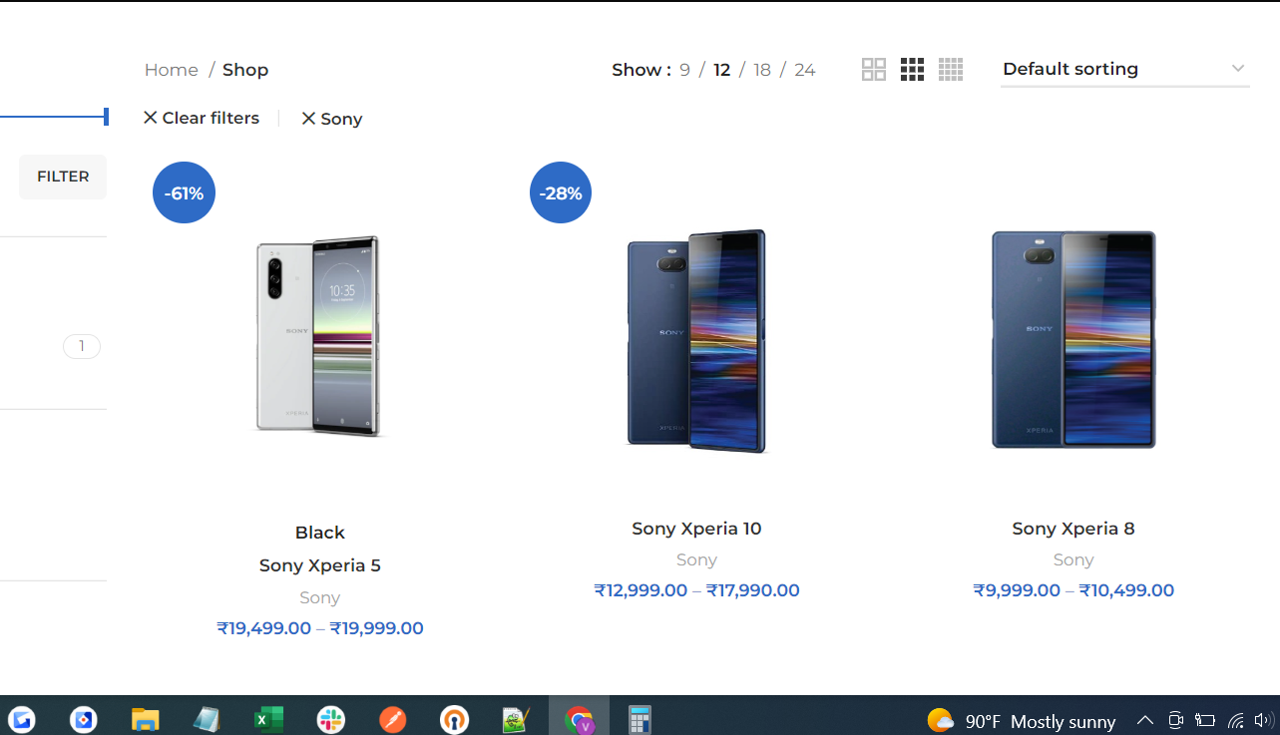1280x735 pixels.
Task: Open the OpenVPN taskbar icon
Action: 454,719
